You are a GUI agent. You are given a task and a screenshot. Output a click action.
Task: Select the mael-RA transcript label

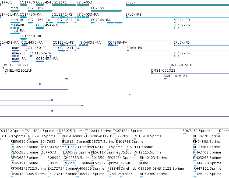coord(17,31)
